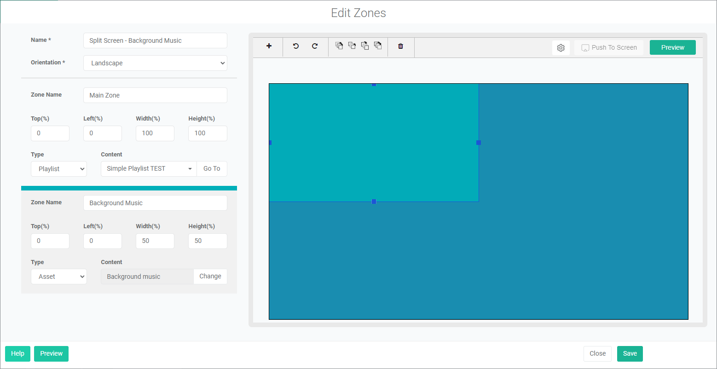This screenshot has width=717, height=369.
Task: Focus Background Music Width(%) field with 50
Action: [155, 241]
